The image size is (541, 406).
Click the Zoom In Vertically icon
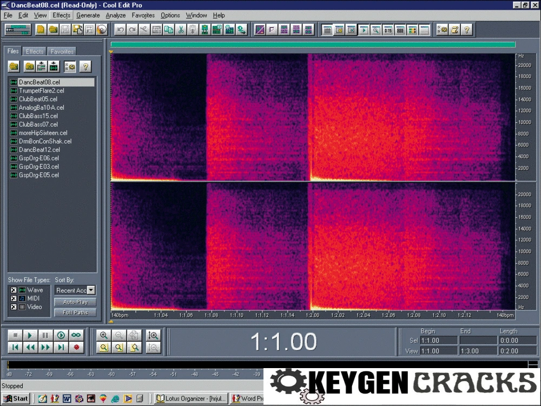pyautogui.click(x=154, y=336)
